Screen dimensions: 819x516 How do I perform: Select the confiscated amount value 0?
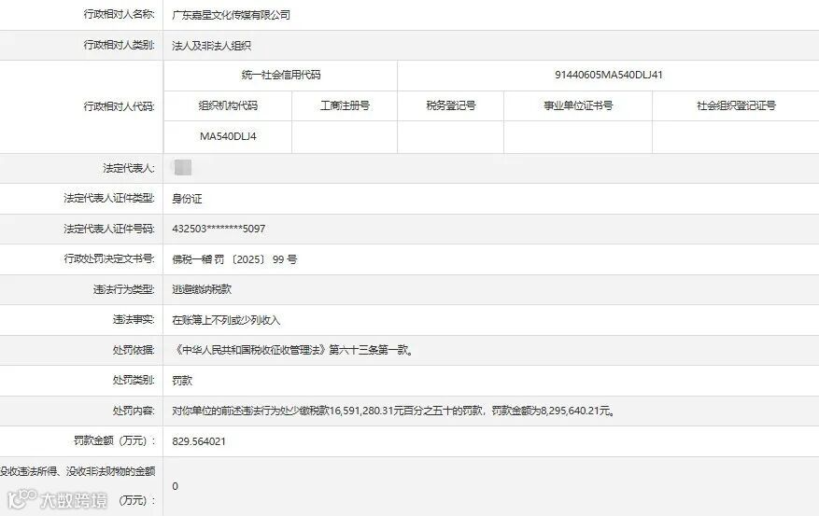pyautogui.click(x=175, y=486)
